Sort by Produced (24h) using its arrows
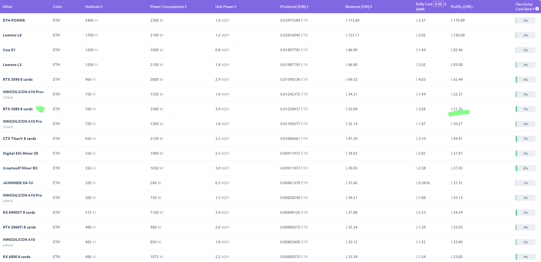The height and width of the screenshot is (262, 541). [x=307, y=7]
